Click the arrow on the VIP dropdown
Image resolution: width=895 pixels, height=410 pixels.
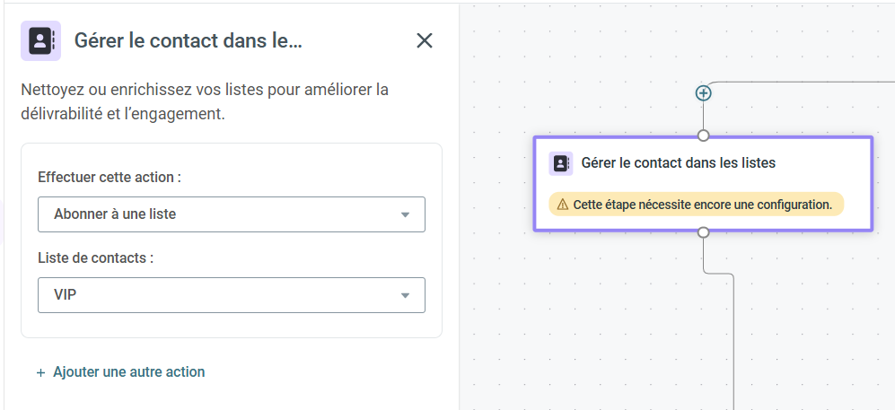pos(405,295)
